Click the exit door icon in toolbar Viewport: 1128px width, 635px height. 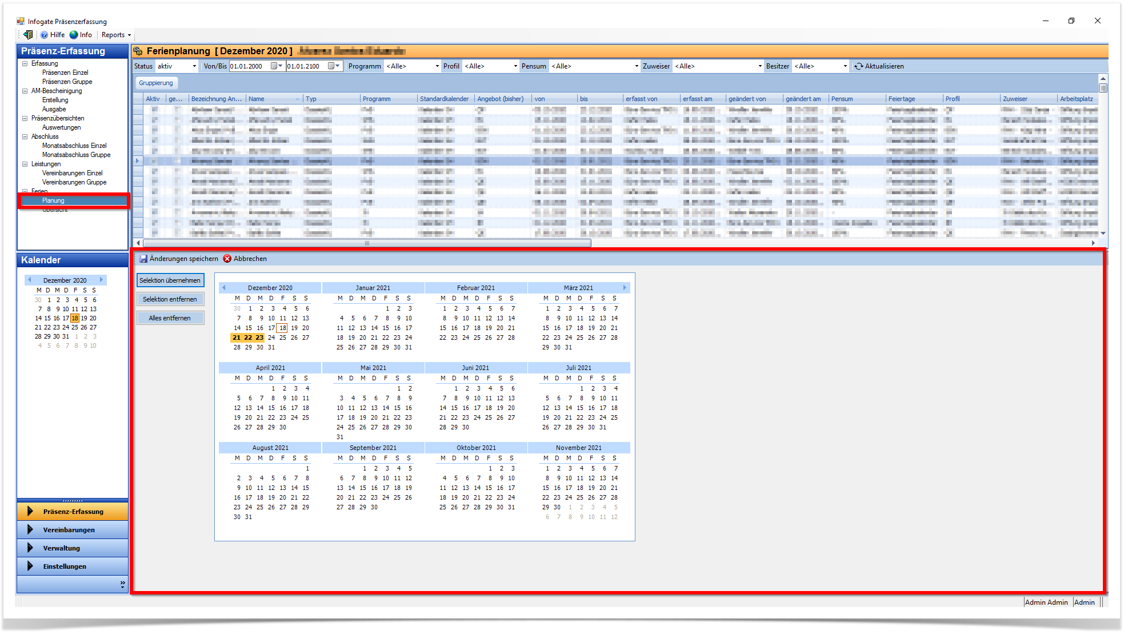click(x=28, y=35)
